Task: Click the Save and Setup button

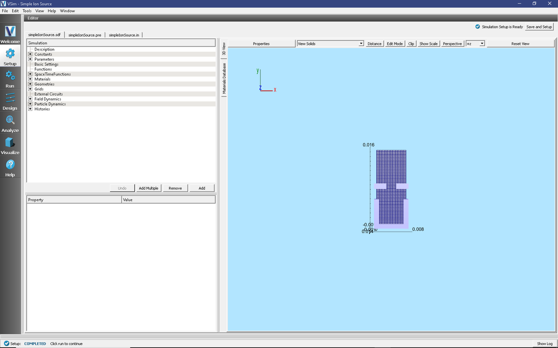Action: (x=539, y=27)
